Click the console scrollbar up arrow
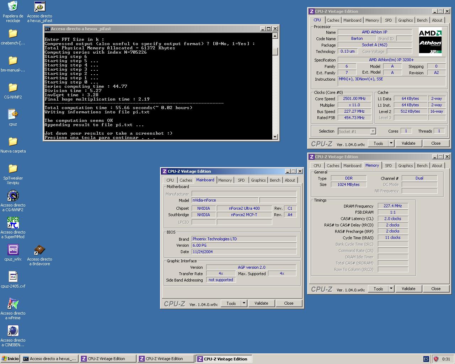Screen dimensions: 455x364 275,36
